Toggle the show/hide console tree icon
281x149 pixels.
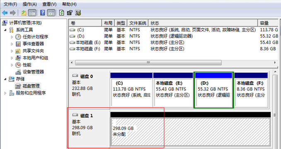tap(32, 13)
